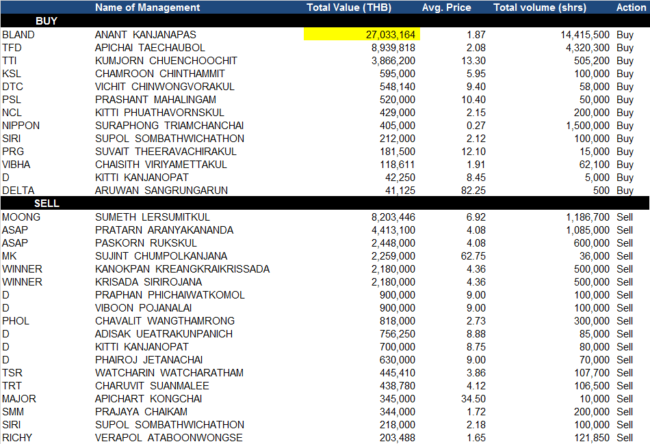Select the MK ticker cell
The image size is (650, 444).
9,255
